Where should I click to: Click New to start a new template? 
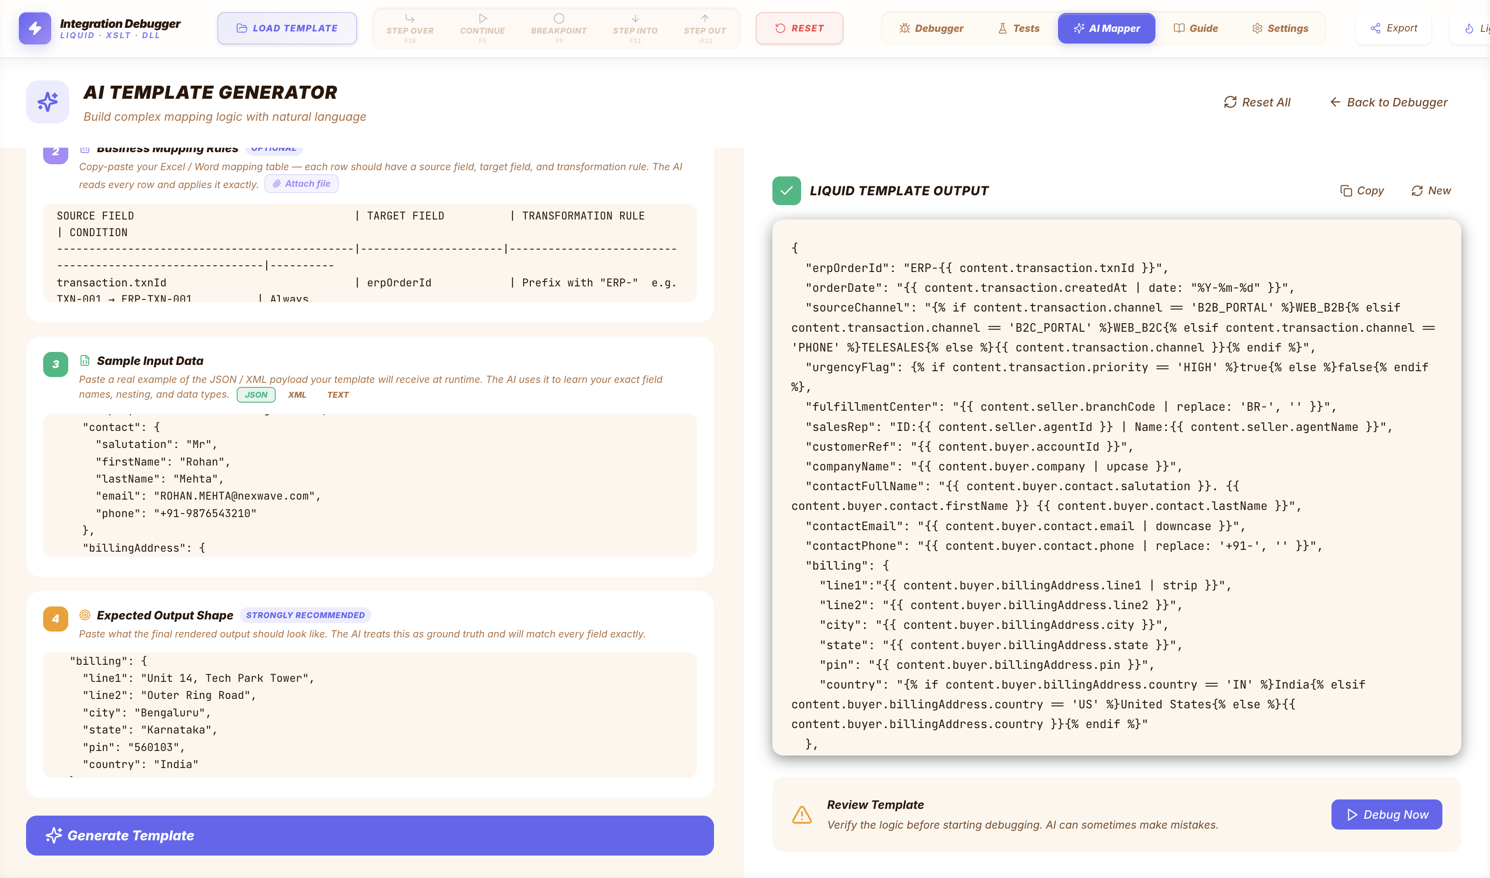pyautogui.click(x=1431, y=190)
